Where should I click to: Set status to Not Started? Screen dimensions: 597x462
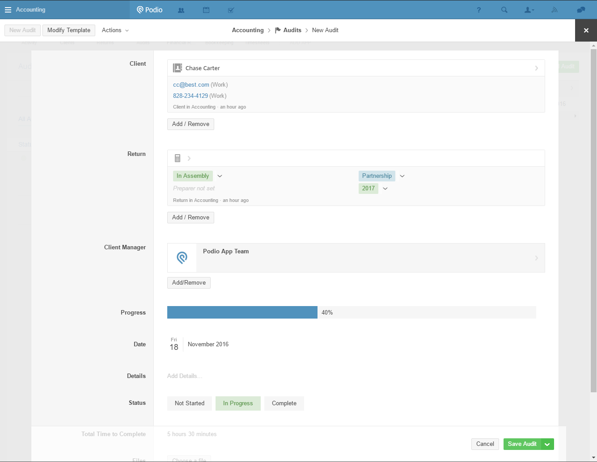coord(190,403)
